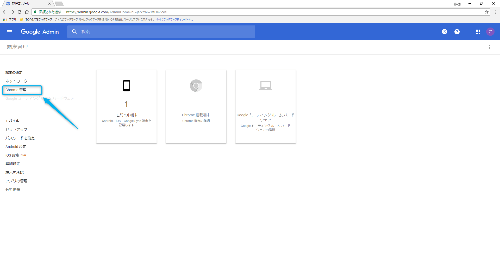500x270 pixels.
Task: Open ネットワーク settings
Action: [x=16, y=81]
